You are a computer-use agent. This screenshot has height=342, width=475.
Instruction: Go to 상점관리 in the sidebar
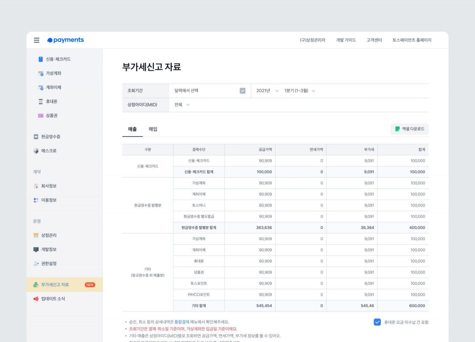[49, 236]
